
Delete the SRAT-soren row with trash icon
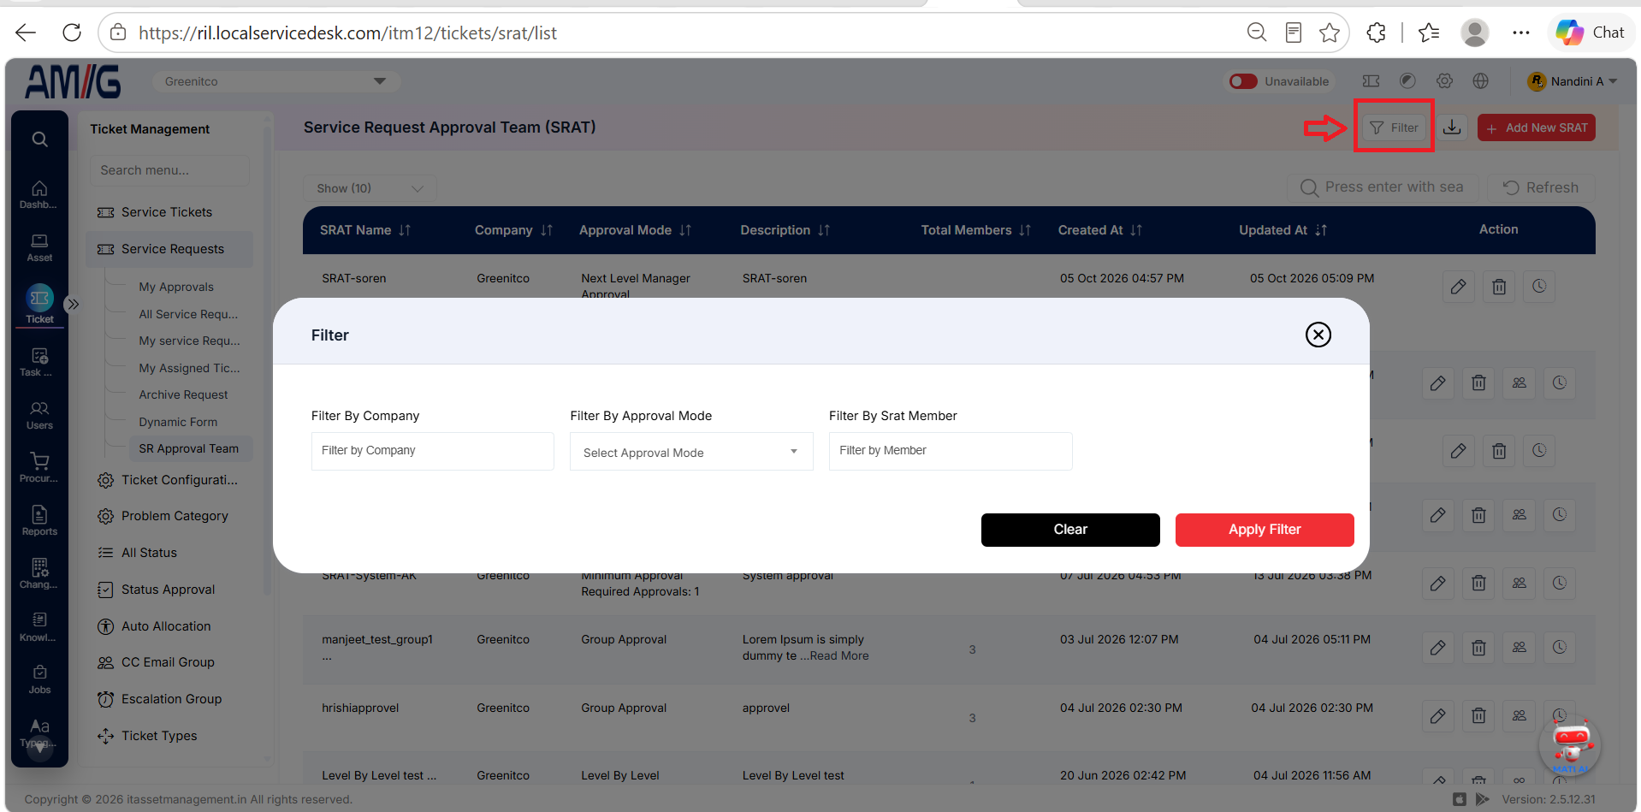click(1499, 287)
